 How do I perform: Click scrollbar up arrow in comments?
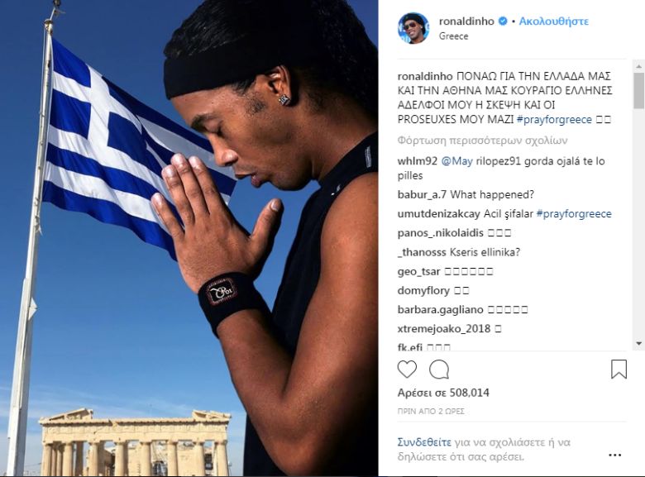(638, 66)
